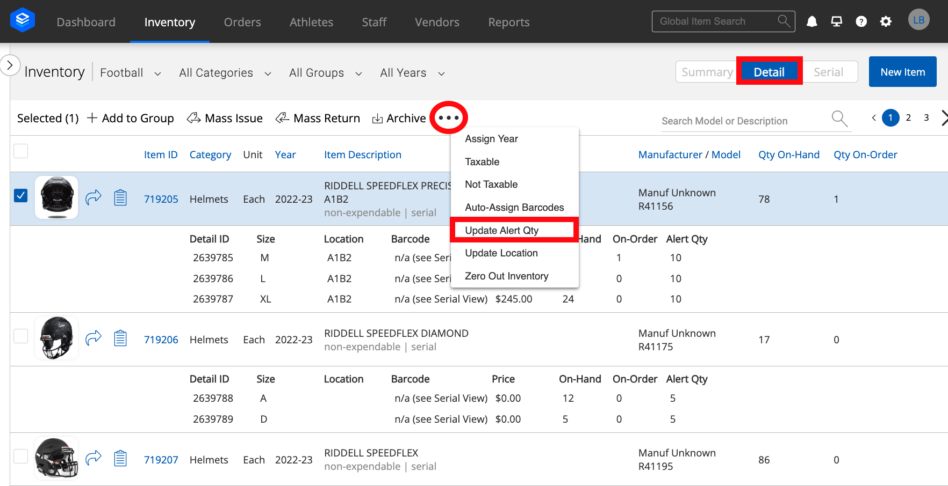
Task: Open the notifications bell icon
Action: click(x=812, y=21)
